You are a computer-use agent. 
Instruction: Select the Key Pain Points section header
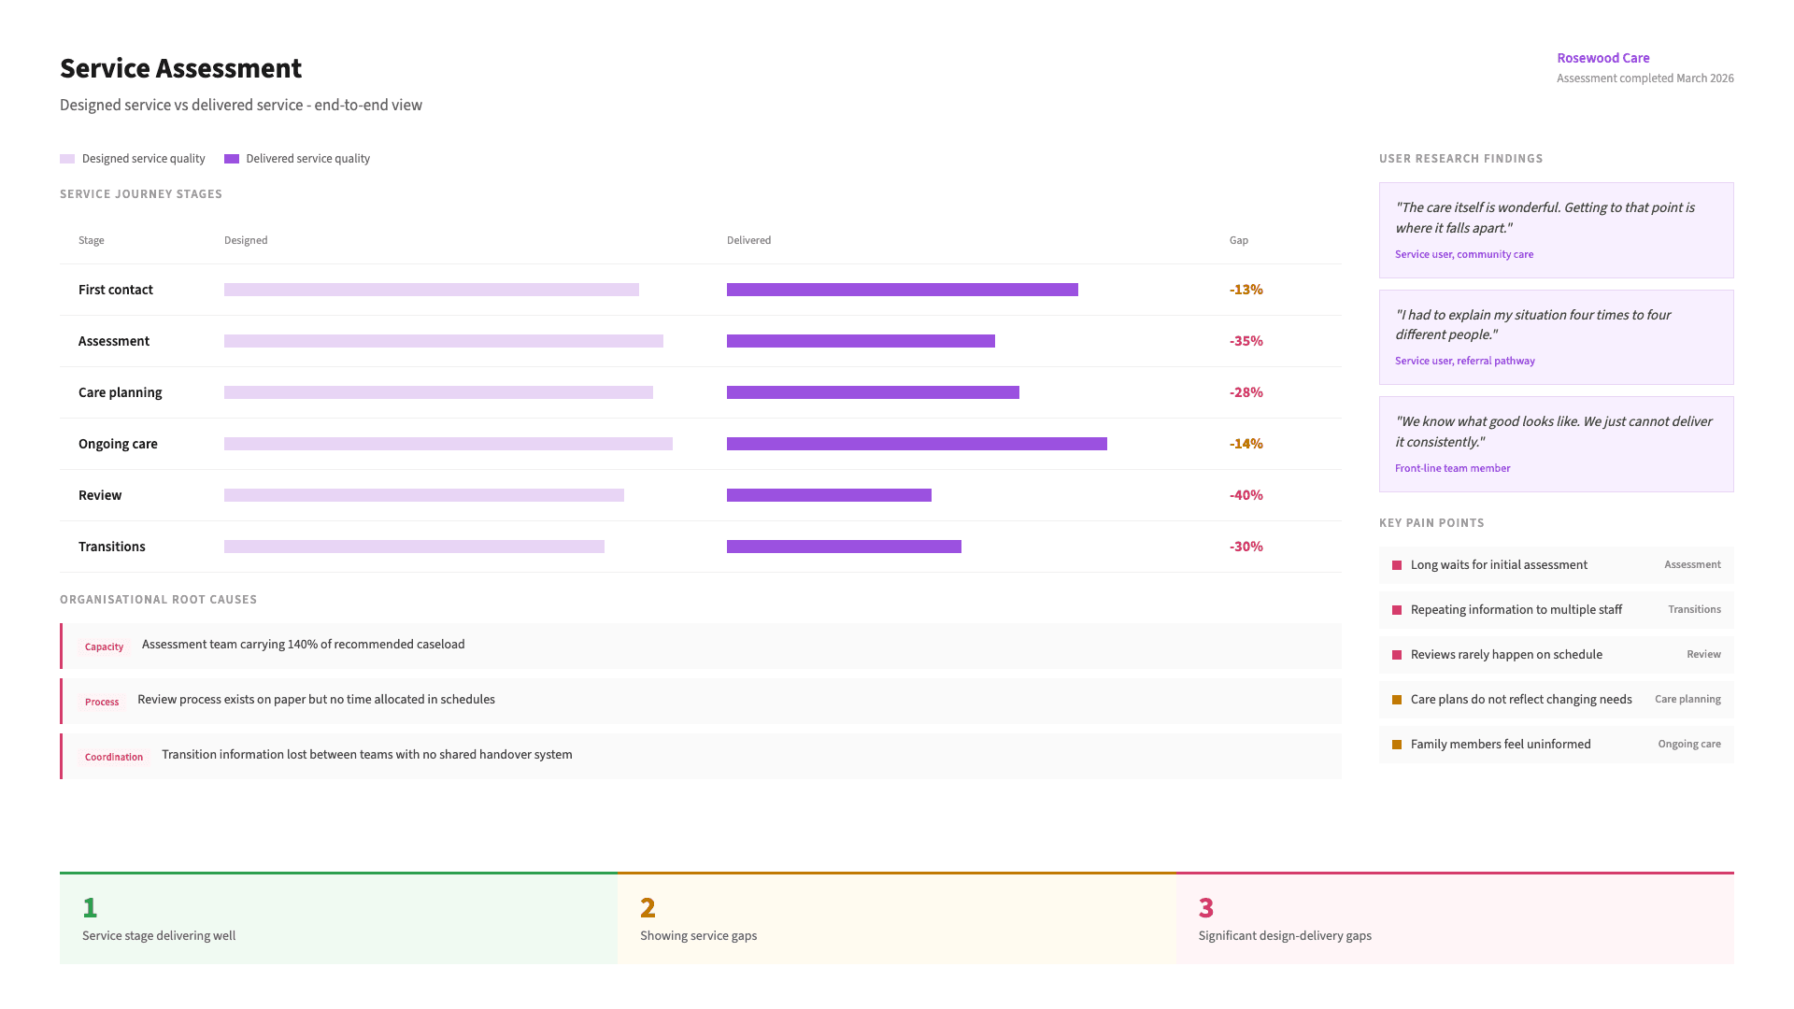coord(1431,522)
